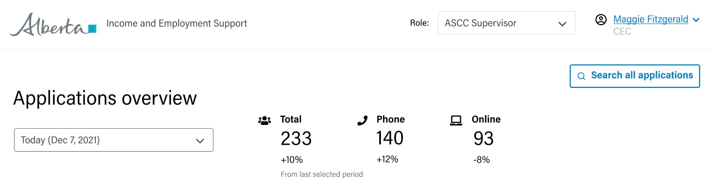Open the Maggie Fitzgerald account link
This screenshot has height=193, width=713.
(651, 19)
